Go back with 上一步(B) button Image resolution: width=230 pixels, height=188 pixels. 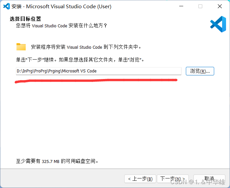[x=140, y=179]
